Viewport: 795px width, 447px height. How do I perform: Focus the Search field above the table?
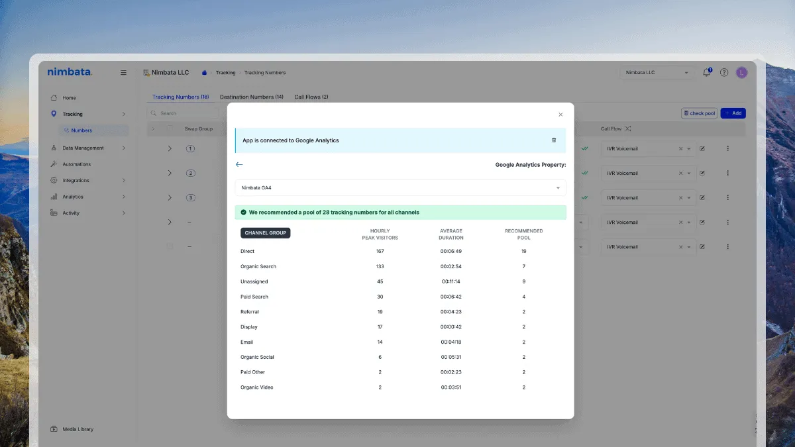point(183,113)
